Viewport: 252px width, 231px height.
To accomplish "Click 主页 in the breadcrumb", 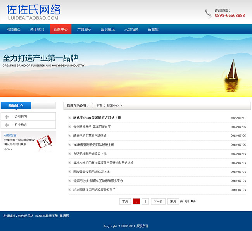I will click(99, 105).
